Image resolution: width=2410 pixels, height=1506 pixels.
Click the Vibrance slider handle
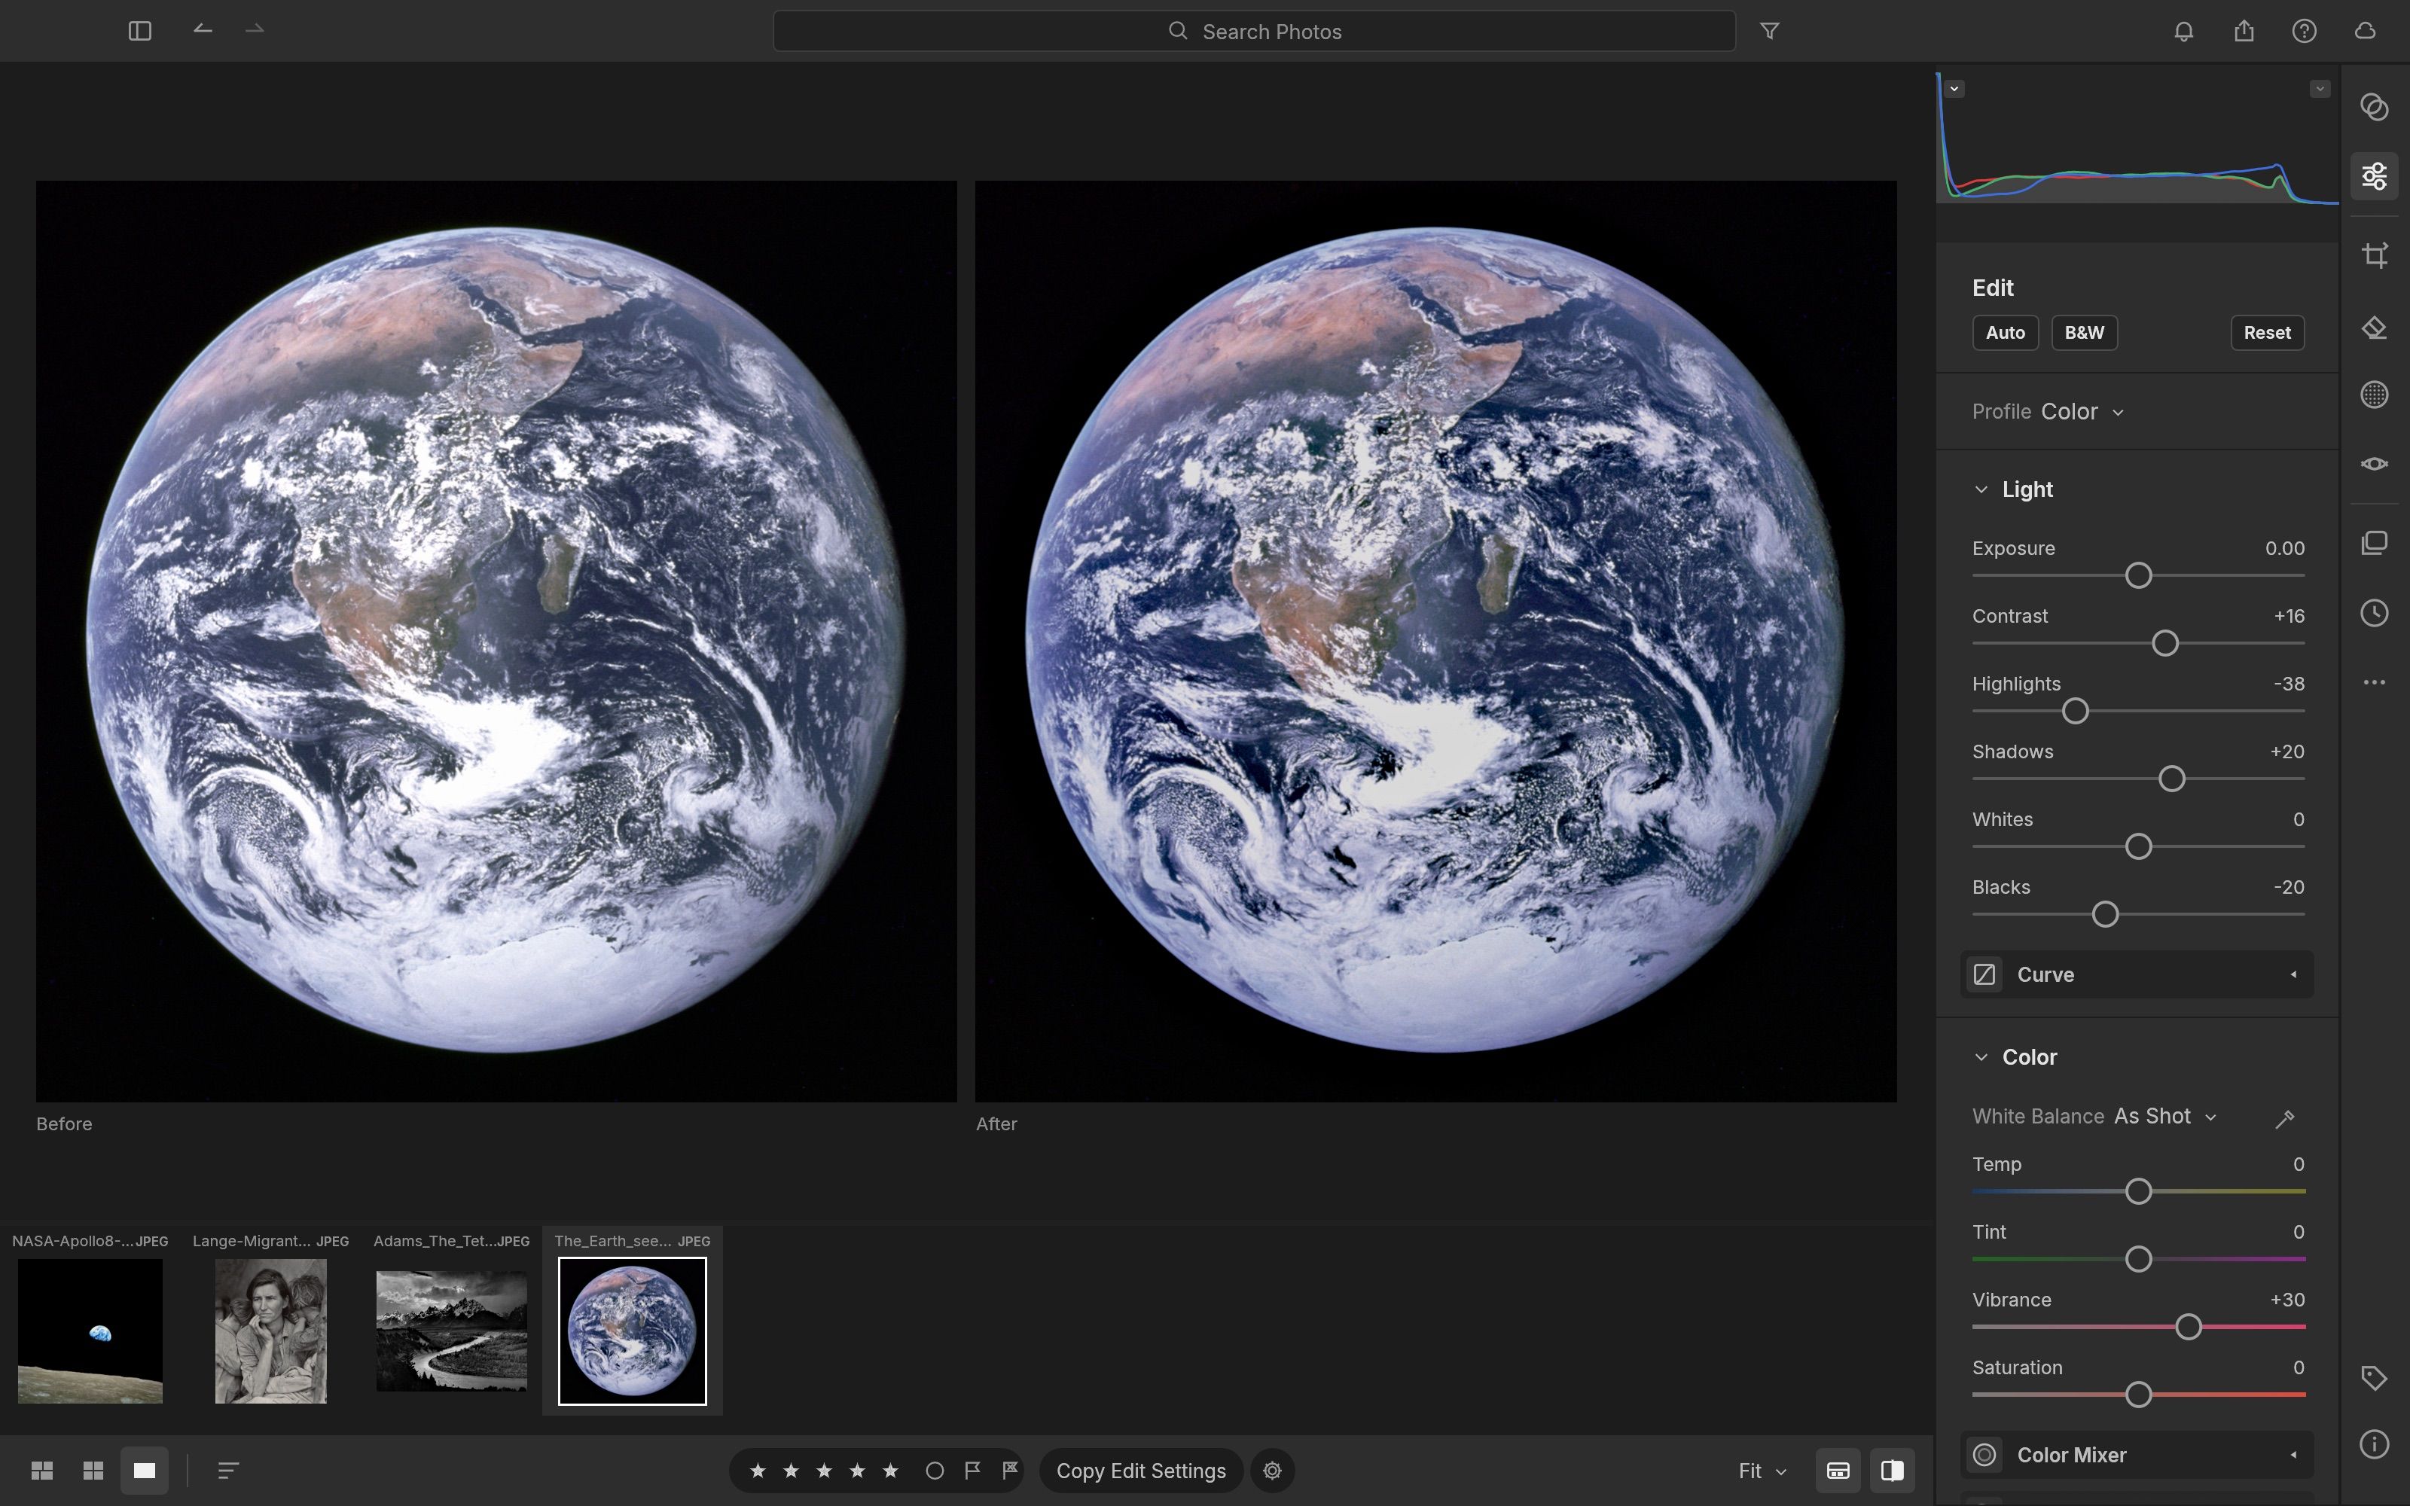pos(2188,1327)
